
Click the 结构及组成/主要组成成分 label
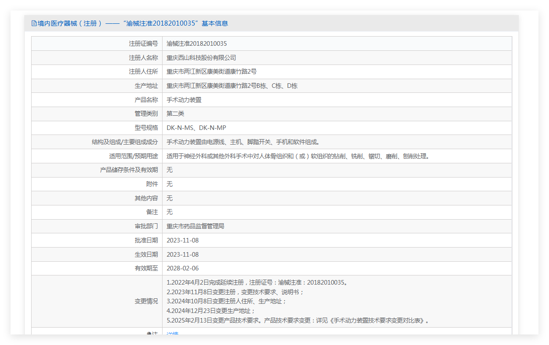click(x=125, y=142)
